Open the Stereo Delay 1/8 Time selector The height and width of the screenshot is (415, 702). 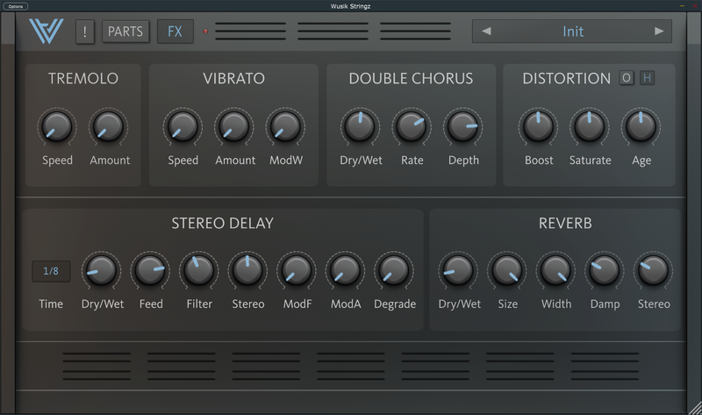pos(51,271)
